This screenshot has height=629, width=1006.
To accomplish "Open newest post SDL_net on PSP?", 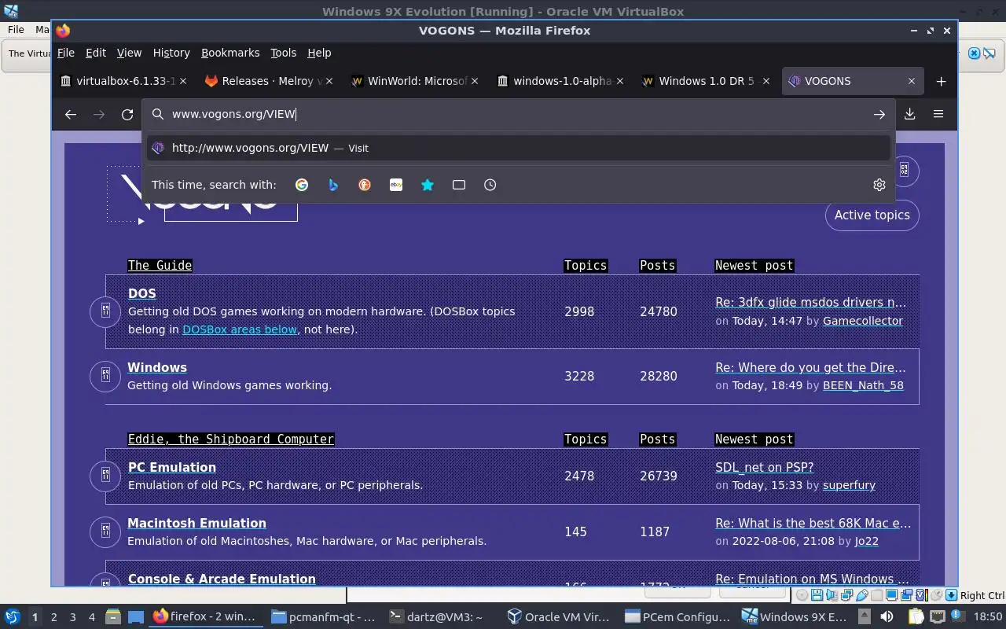I will pyautogui.click(x=764, y=467).
